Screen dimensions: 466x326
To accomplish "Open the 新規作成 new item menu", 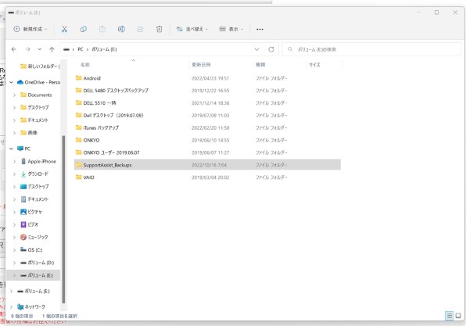I will pyautogui.click(x=30, y=29).
